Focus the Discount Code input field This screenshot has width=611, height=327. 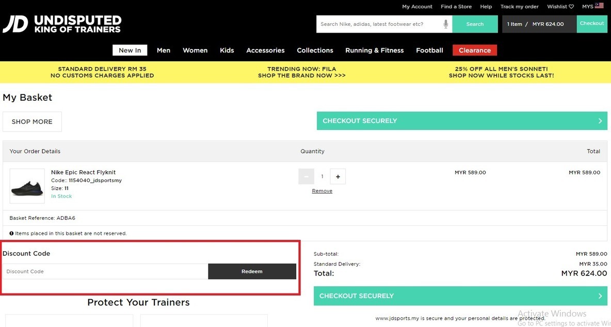click(x=105, y=271)
